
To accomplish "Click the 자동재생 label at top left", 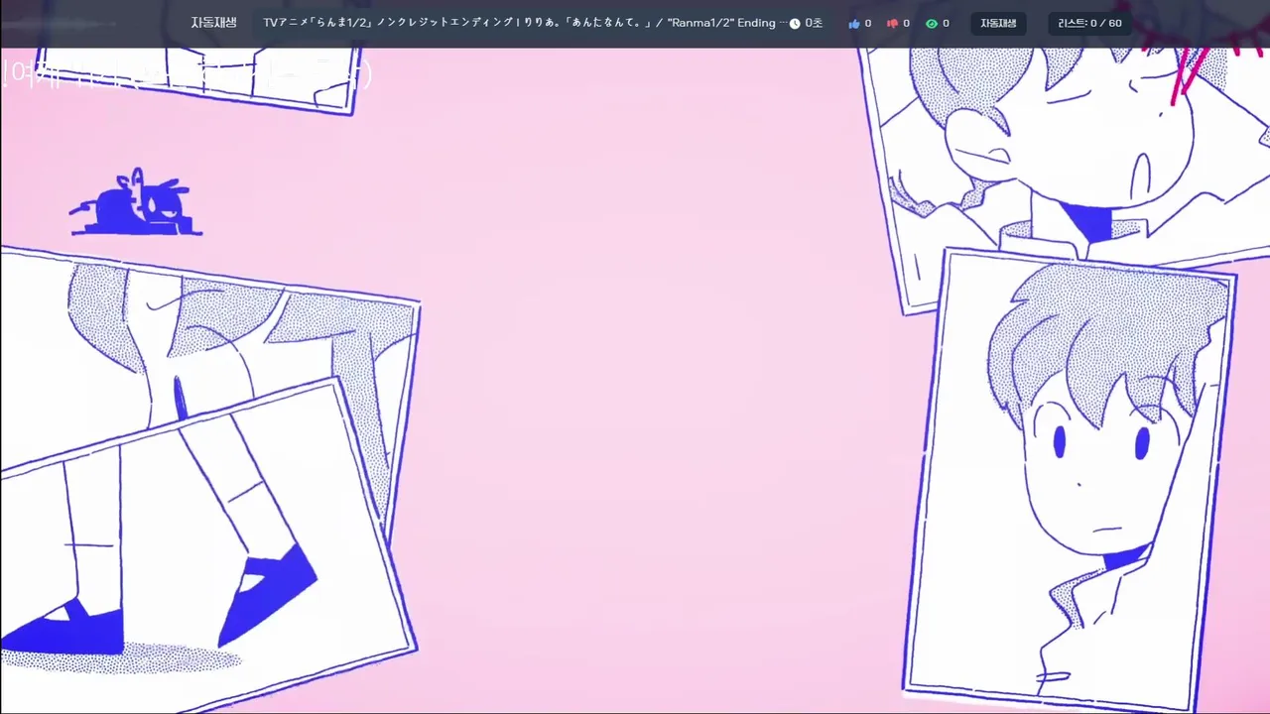I will pyautogui.click(x=213, y=23).
